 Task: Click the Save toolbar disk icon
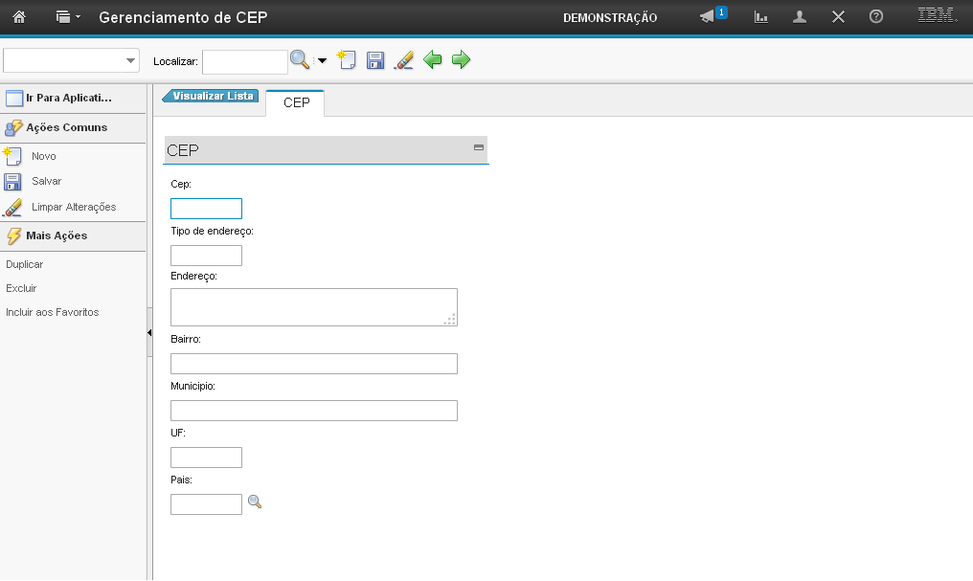point(375,60)
